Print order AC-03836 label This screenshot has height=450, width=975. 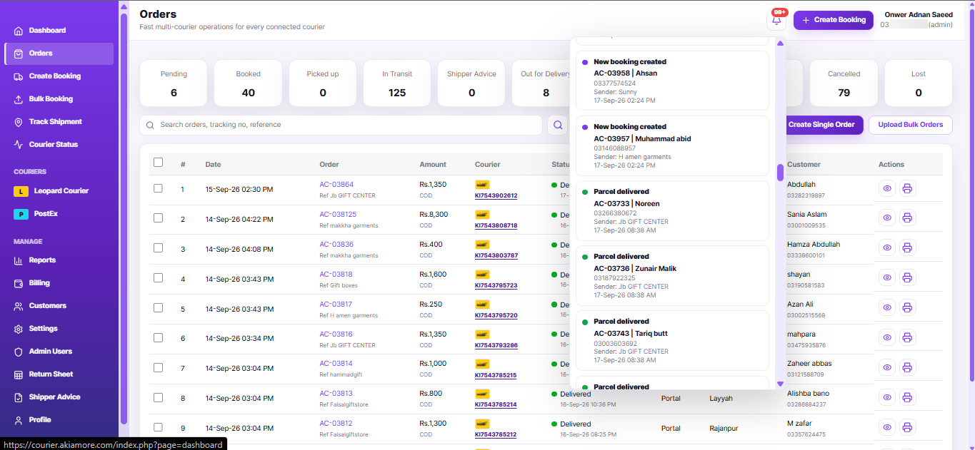[907, 248]
